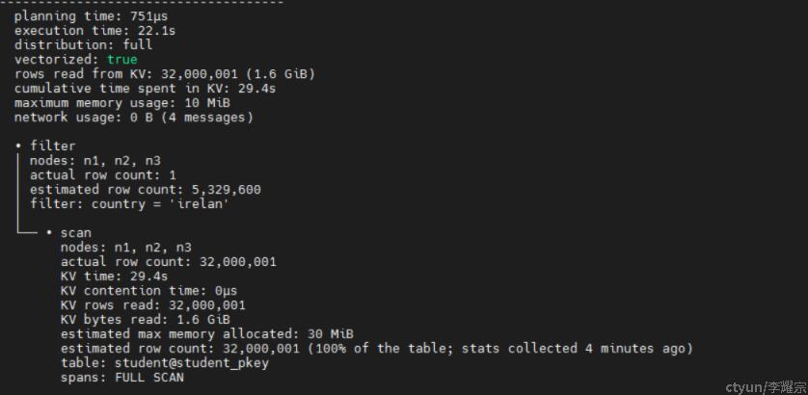Click 'cumulative time spent in KV' line
808x395 pixels.
[145, 88]
